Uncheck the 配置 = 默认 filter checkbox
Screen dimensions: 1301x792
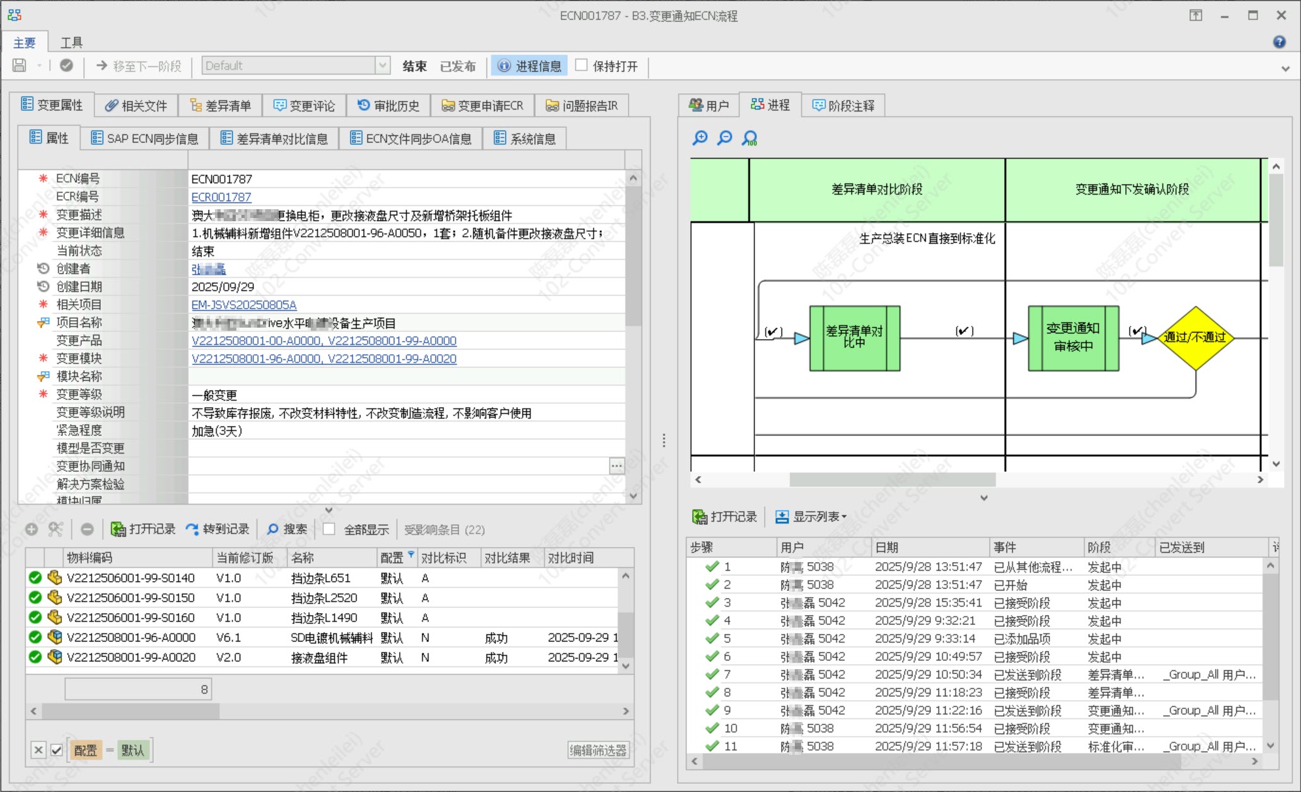pyautogui.click(x=57, y=750)
